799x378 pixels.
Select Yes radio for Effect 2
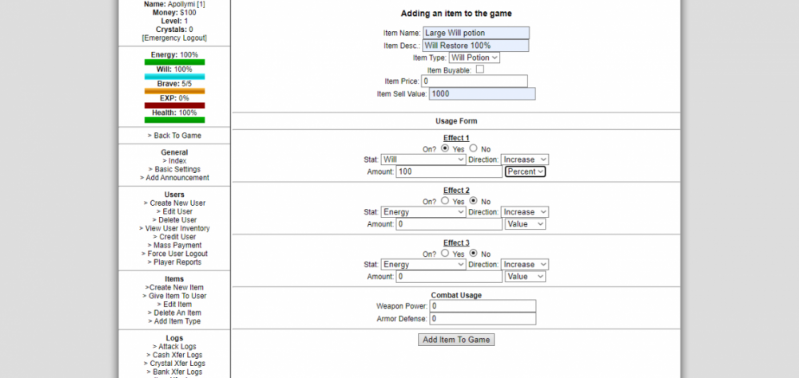[445, 201]
